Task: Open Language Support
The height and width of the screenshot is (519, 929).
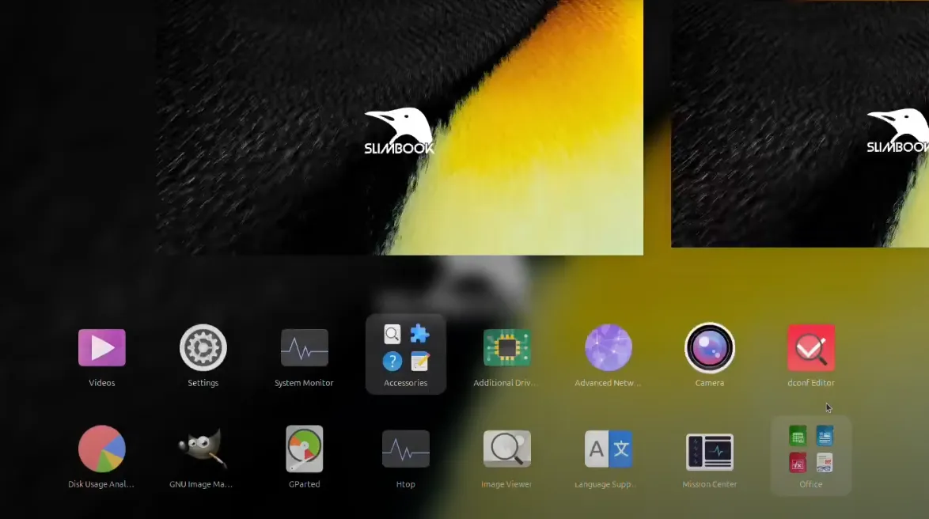Action: click(x=608, y=448)
